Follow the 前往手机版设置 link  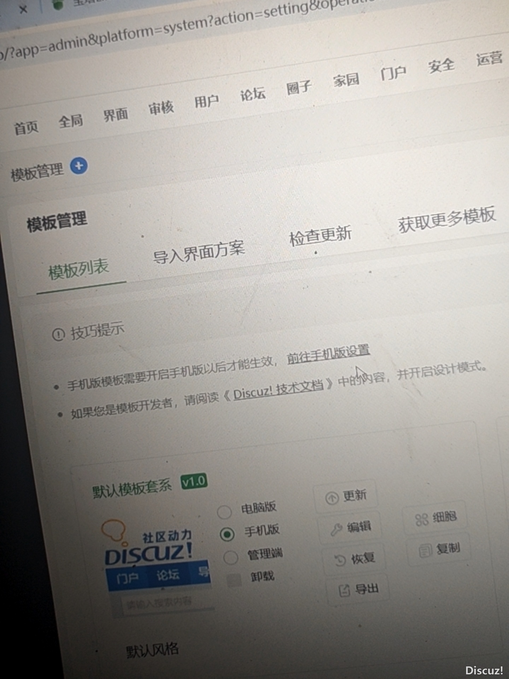pos(328,353)
